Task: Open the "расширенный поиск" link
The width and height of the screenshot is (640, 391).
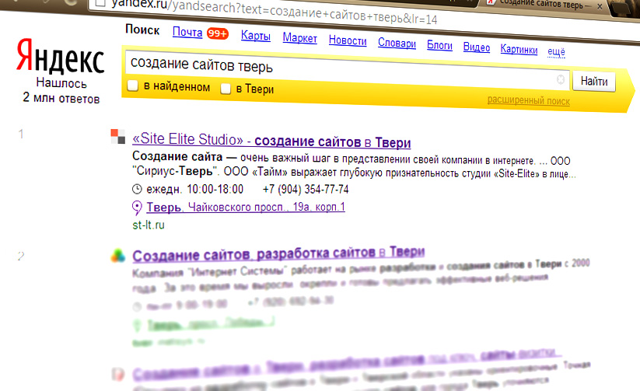Action: [x=528, y=101]
